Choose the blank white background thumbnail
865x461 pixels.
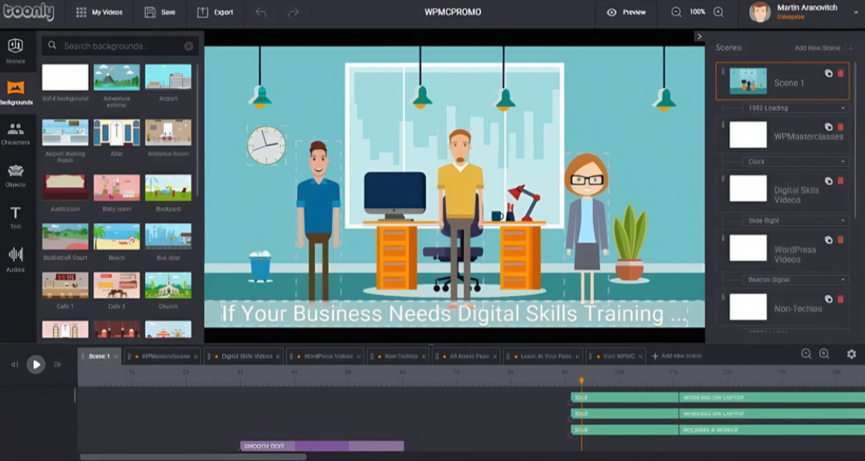65,77
